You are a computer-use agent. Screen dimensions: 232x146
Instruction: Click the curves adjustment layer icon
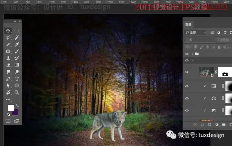coord(214,110)
